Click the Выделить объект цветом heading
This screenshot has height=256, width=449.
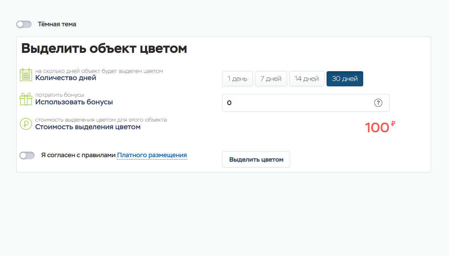coord(104,49)
